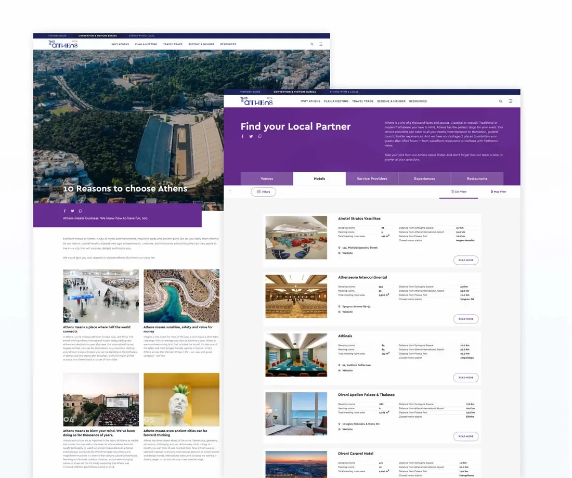The image size is (572, 478).
Task: Click the Divani Caravel Hotel sunset photo
Action: [296, 464]
